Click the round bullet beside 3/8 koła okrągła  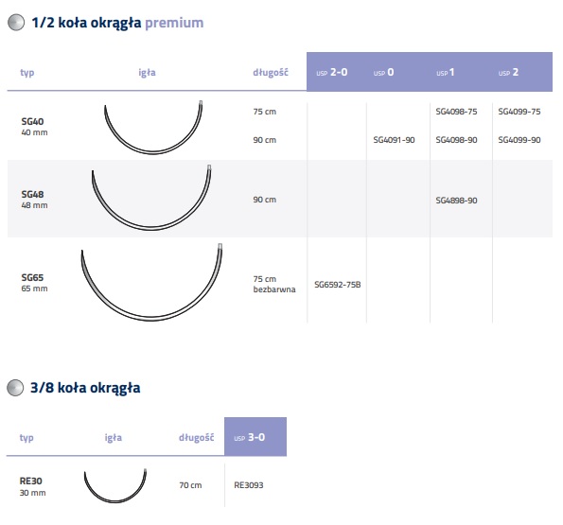[x=15, y=388]
